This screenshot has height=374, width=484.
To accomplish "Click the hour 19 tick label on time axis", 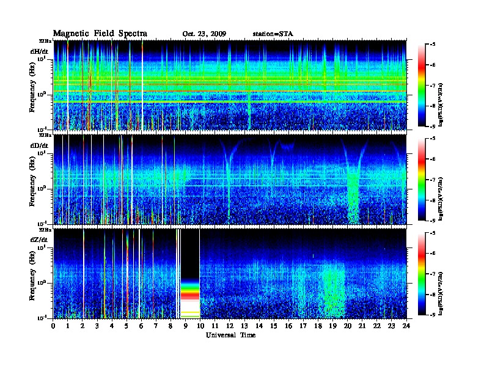I will click(x=332, y=326).
